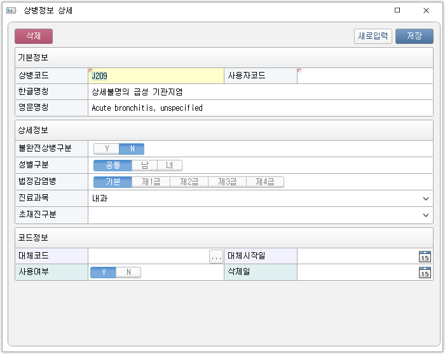The image size is (445, 354).
Task: Choose 공통 in 성별구분
Action: pos(113,166)
